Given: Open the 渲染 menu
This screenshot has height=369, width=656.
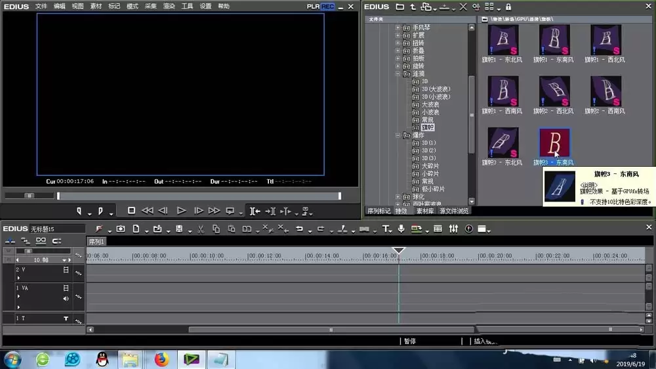Looking at the screenshot, I should coord(169,7).
